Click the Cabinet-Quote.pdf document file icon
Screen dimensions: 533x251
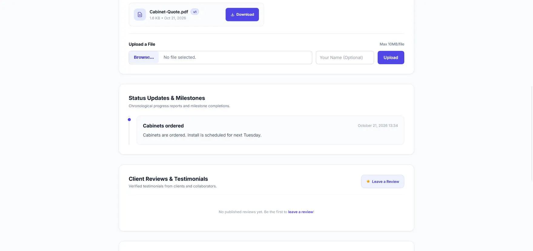[x=140, y=15]
